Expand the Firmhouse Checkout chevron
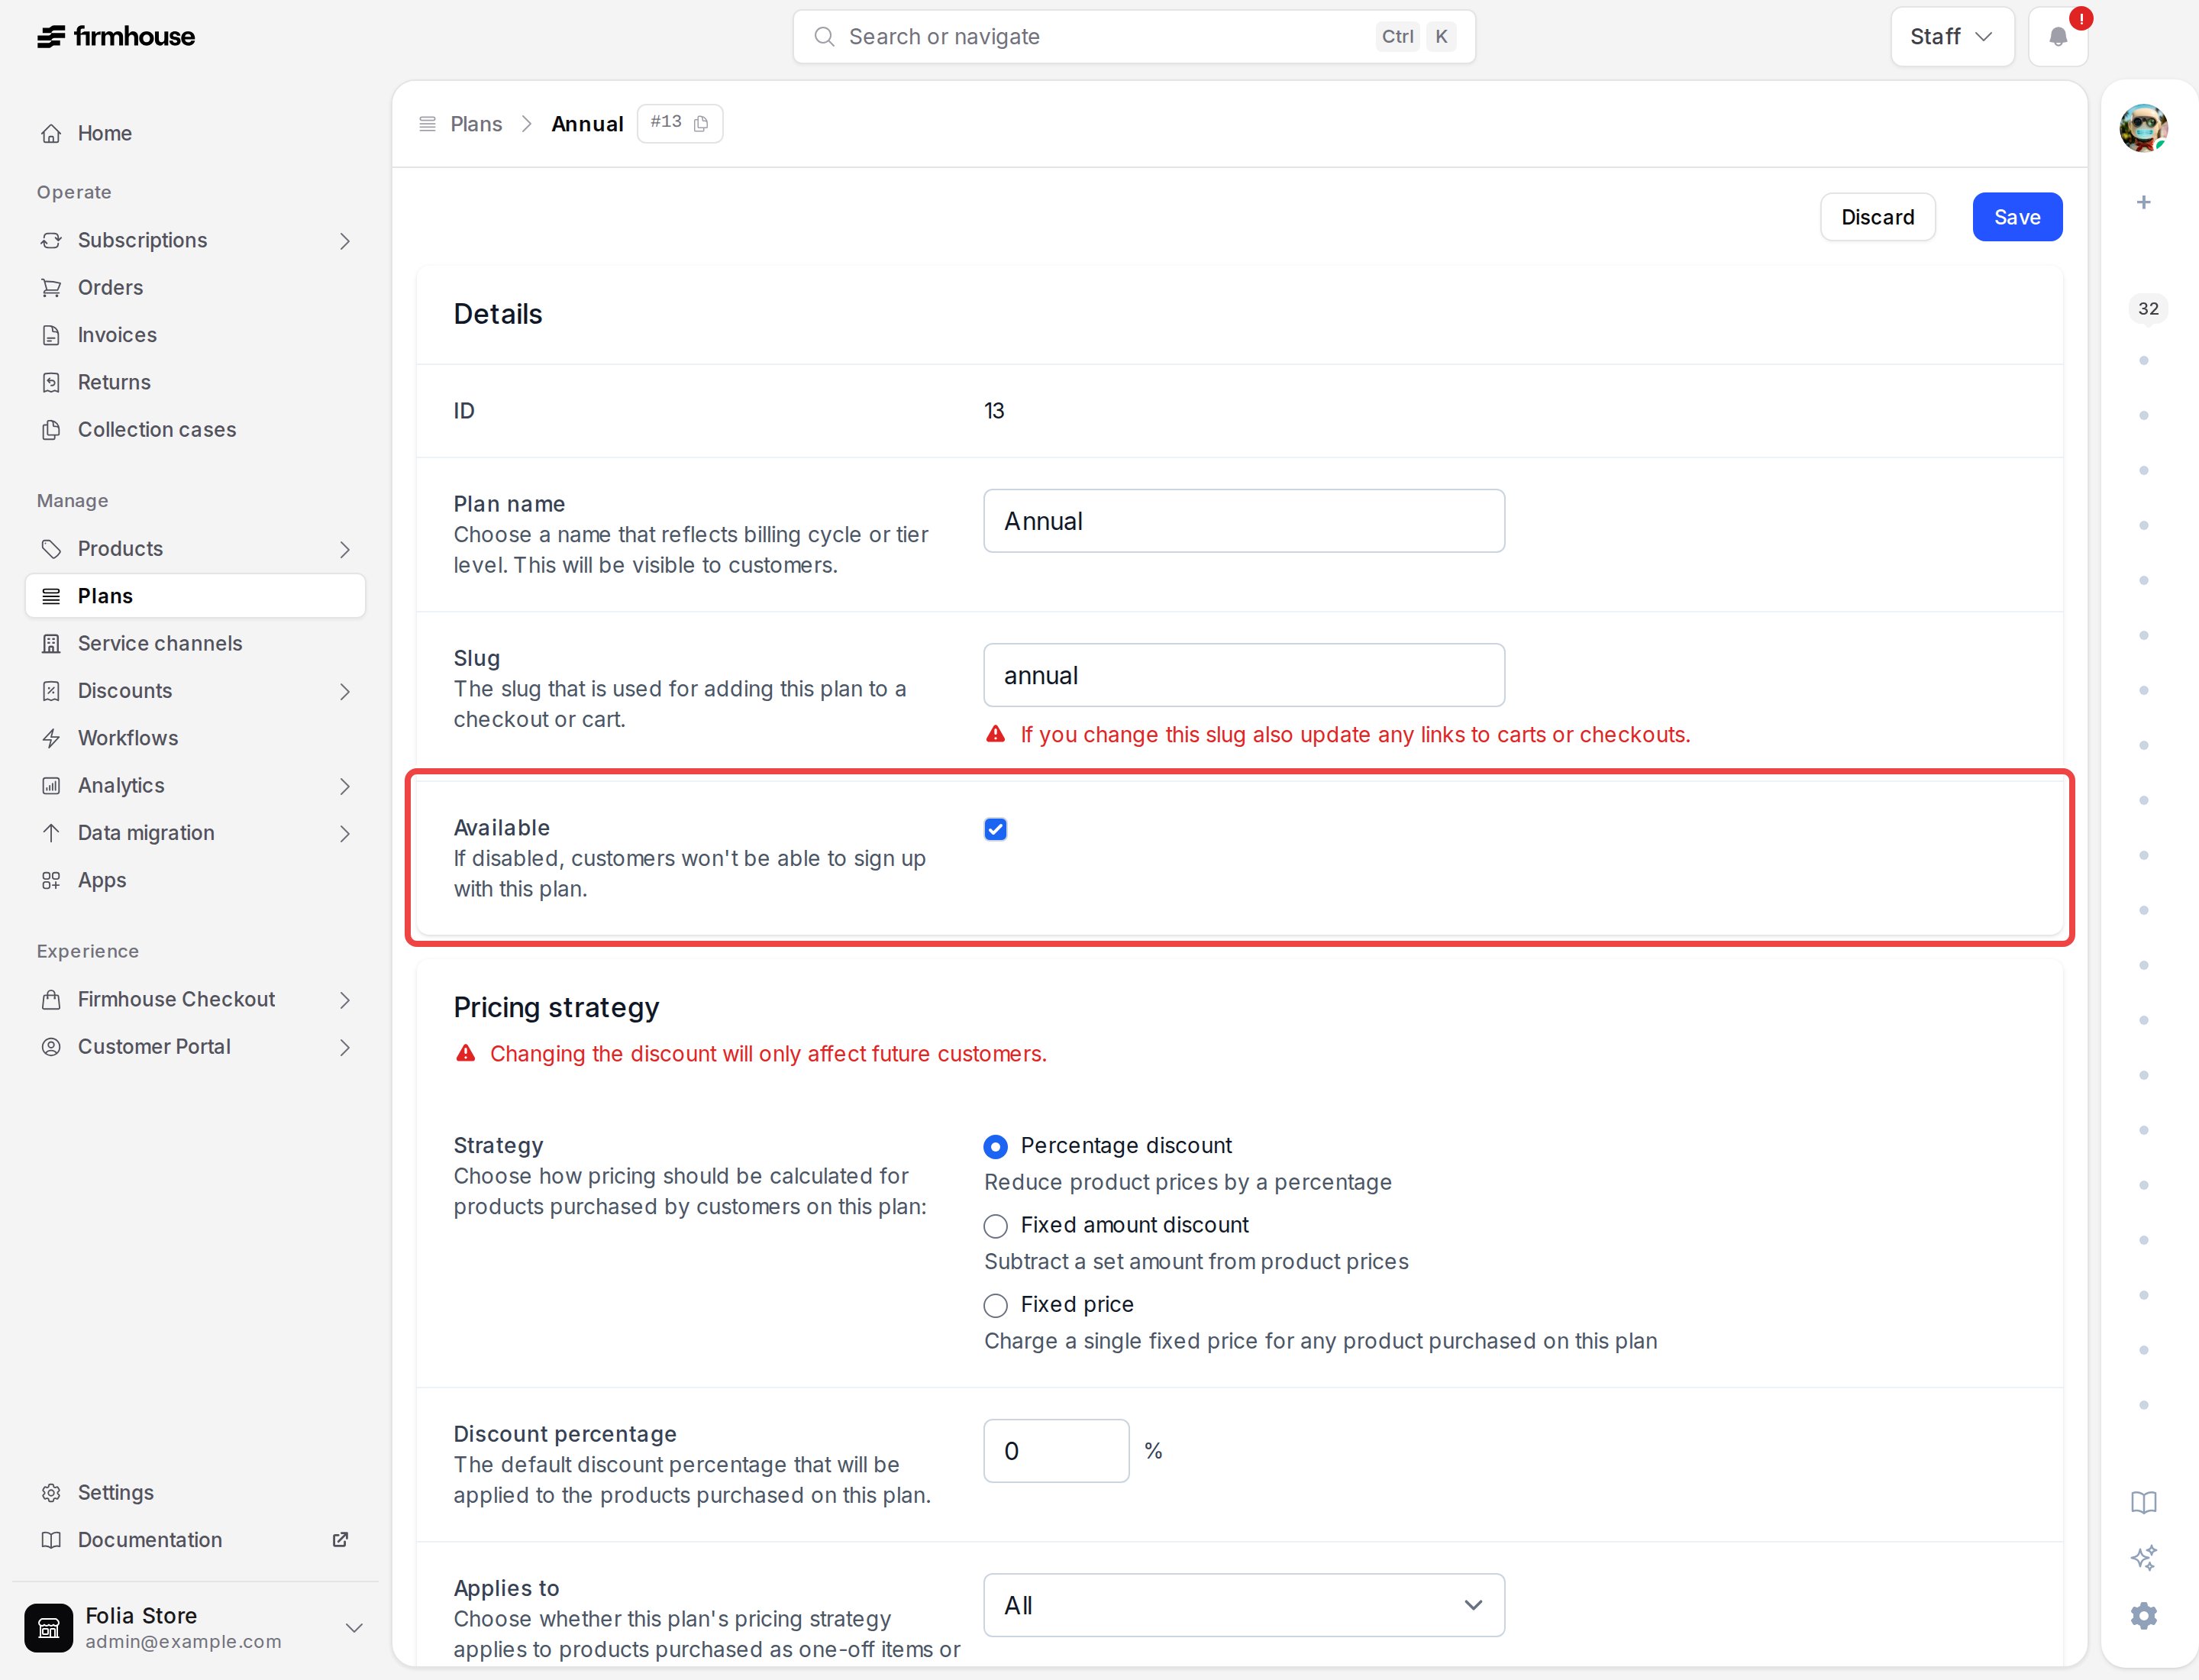2199x1680 pixels. [x=344, y=1000]
